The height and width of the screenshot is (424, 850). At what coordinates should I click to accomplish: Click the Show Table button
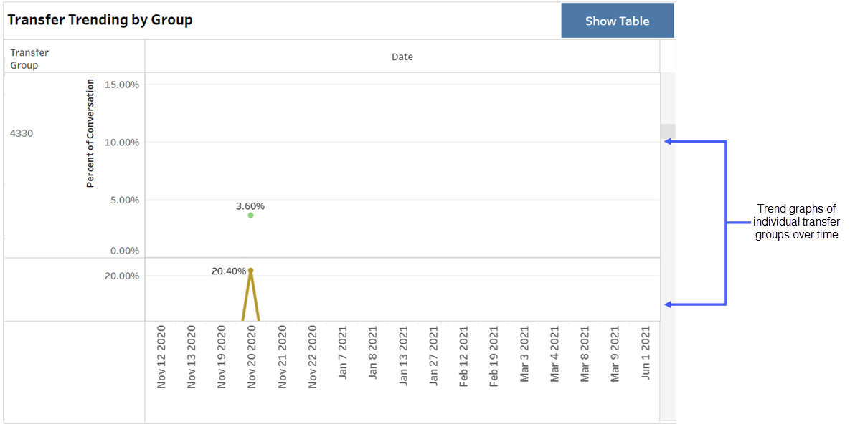(618, 20)
